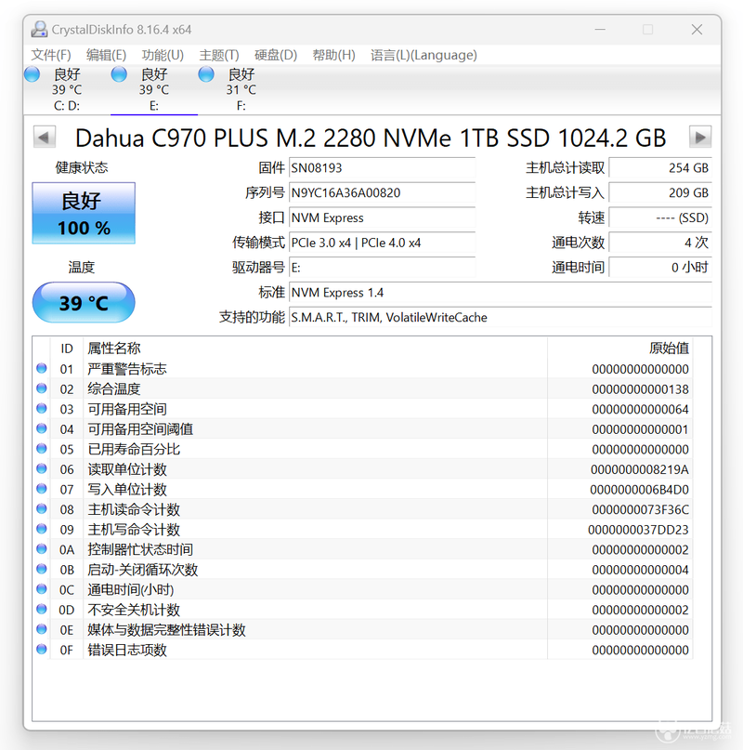
Task: Select the 03 可用备用空间 row
Action: (x=363, y=409)
